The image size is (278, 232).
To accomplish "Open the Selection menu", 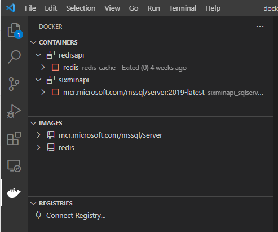I will (81, 8).
